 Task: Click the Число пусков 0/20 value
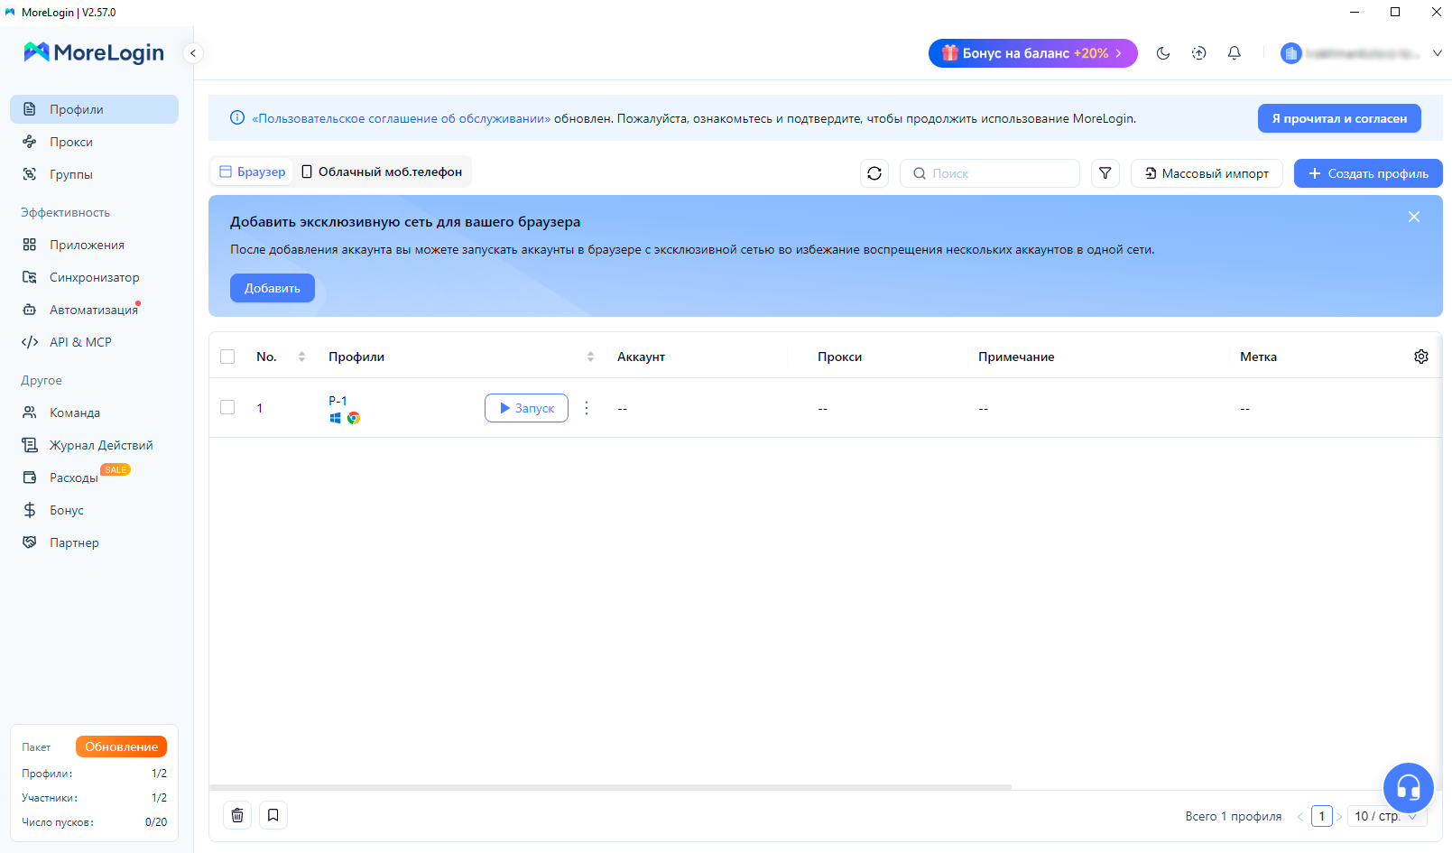156,822
